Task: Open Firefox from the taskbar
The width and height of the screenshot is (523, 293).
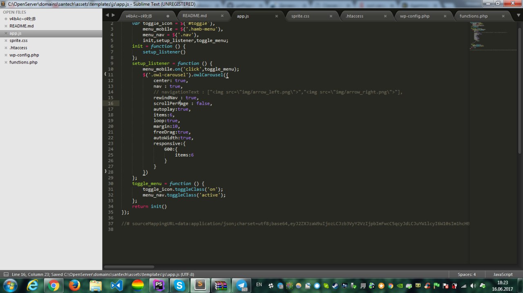Action: [x=74, y=286]
